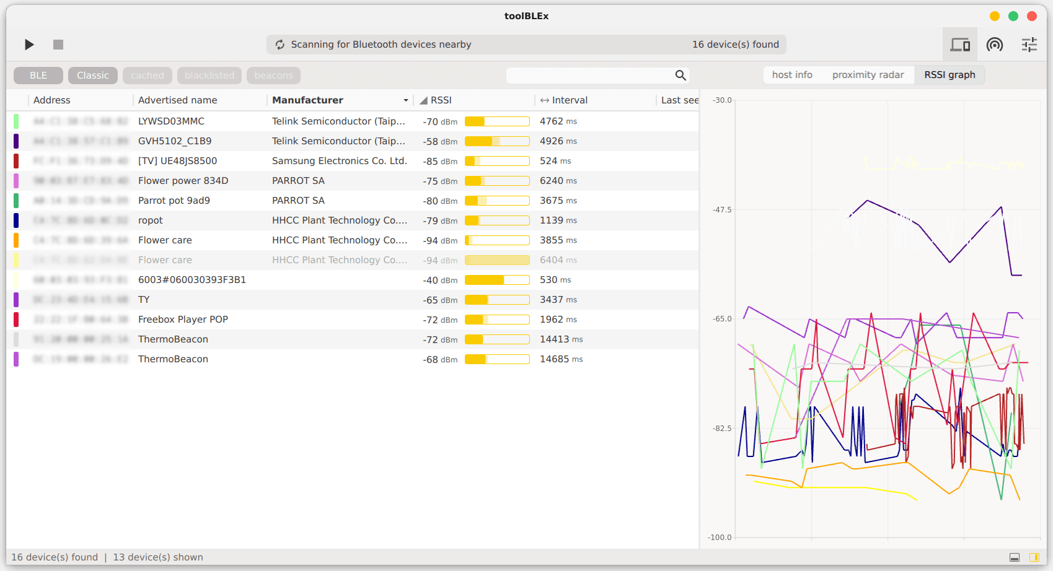The width and height of the screenshot is (1053, 571).
Task: Click the -85 dBm signal strength bar
Action: [x=497, y=161]
